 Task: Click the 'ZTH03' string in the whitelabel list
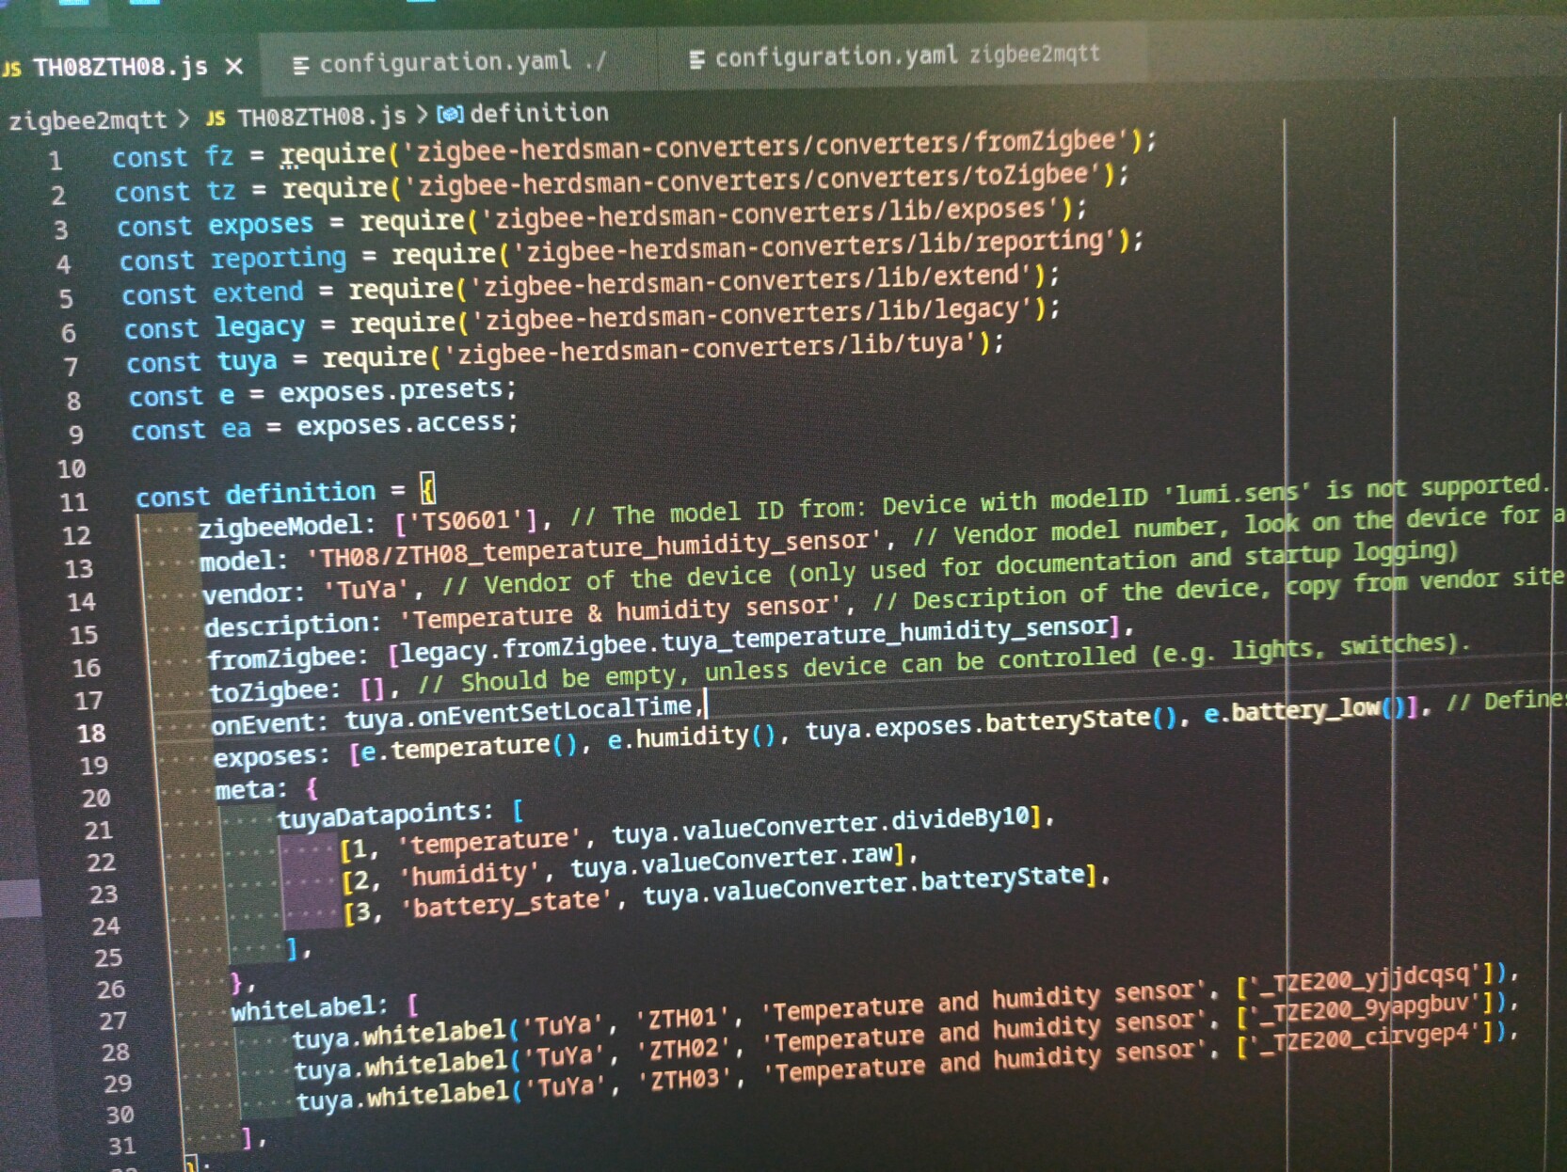click(x=686, y=1079)
